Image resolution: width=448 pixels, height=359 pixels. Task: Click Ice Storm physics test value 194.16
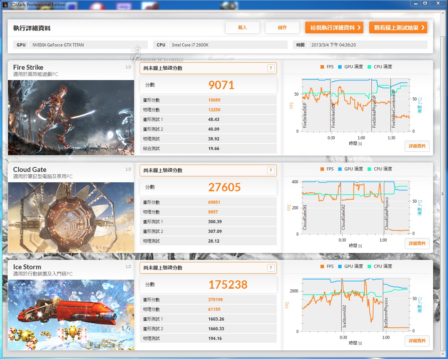coord(215,339)
